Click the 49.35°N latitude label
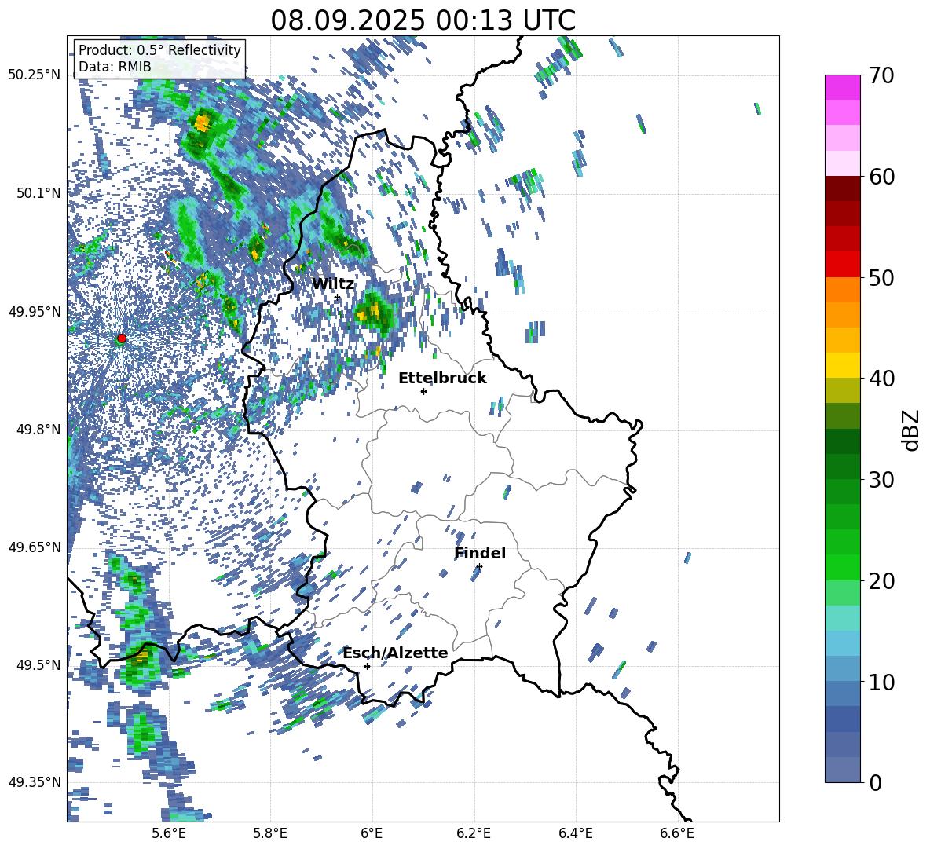Image resolution: width=930 pixels, height=849 pixels. [35, 782]
